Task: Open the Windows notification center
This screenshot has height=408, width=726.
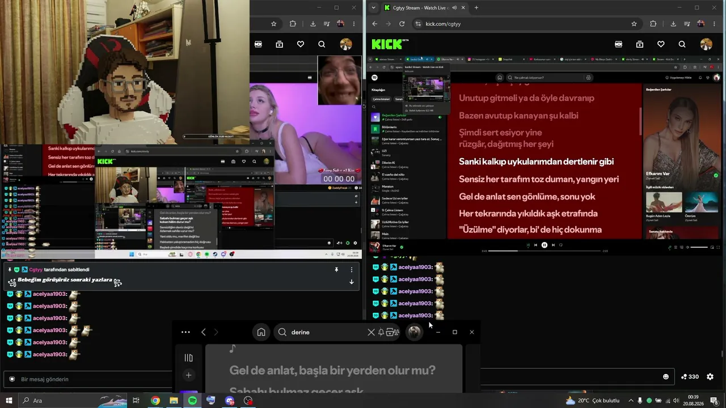Action: [714, 401]
